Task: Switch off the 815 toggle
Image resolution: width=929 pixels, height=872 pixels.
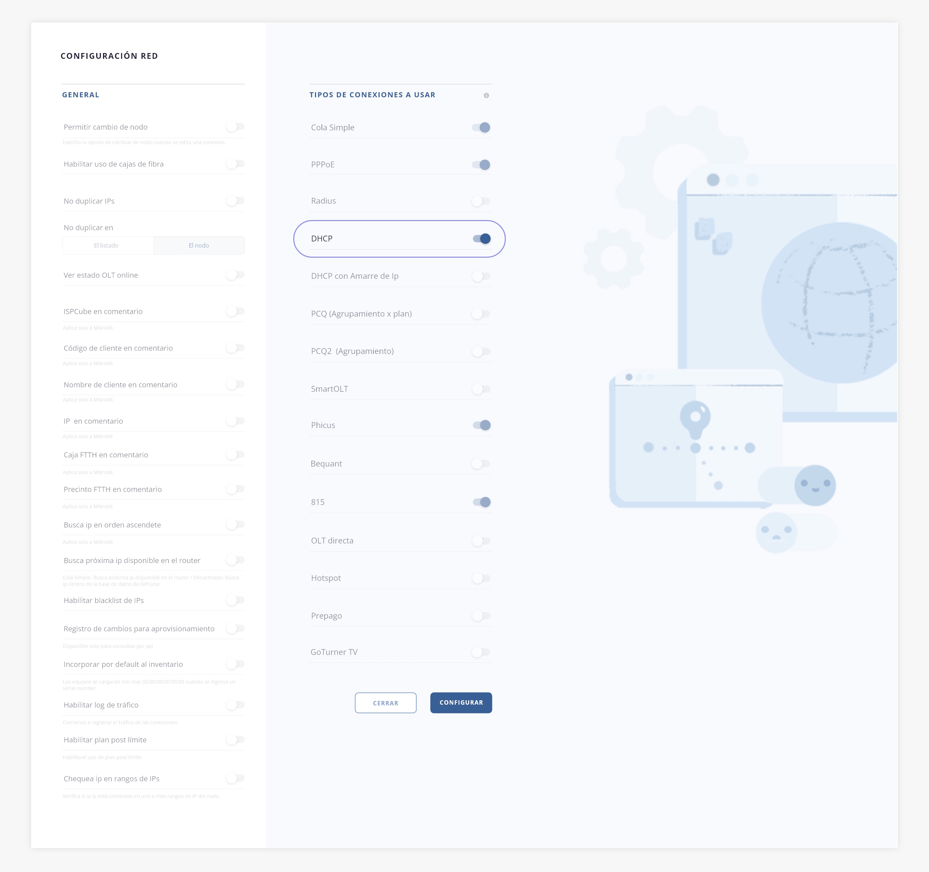Action: [x=481, y=502]
